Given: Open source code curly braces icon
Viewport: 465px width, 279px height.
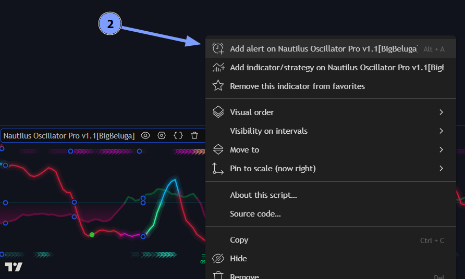Looking at the screenshot, I should [x=178, y=136].
